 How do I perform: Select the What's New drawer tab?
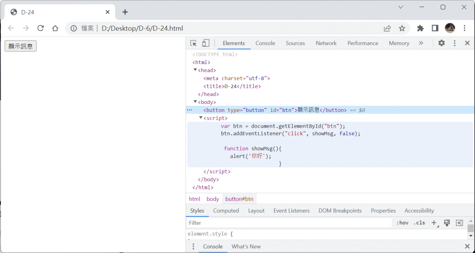pos(246,247)
